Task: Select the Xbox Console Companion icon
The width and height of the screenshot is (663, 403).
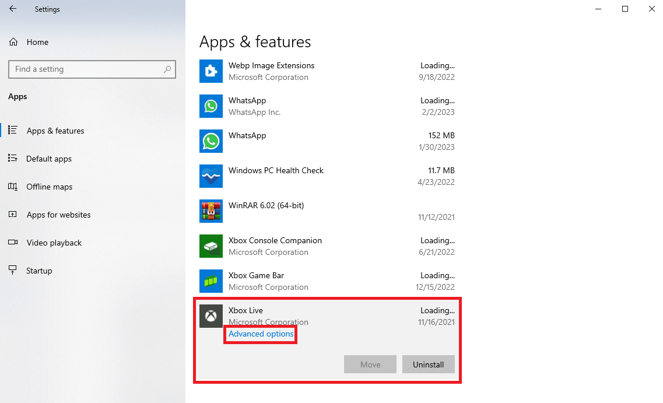Action: pos(211,246)
